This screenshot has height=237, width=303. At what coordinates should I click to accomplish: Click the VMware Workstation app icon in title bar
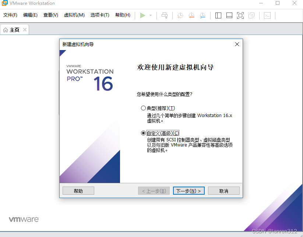(4, 3)
